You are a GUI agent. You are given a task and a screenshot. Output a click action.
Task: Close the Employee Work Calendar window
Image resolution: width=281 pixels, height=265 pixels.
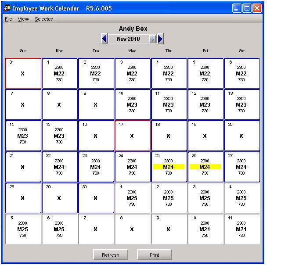[x=257, y=8]
